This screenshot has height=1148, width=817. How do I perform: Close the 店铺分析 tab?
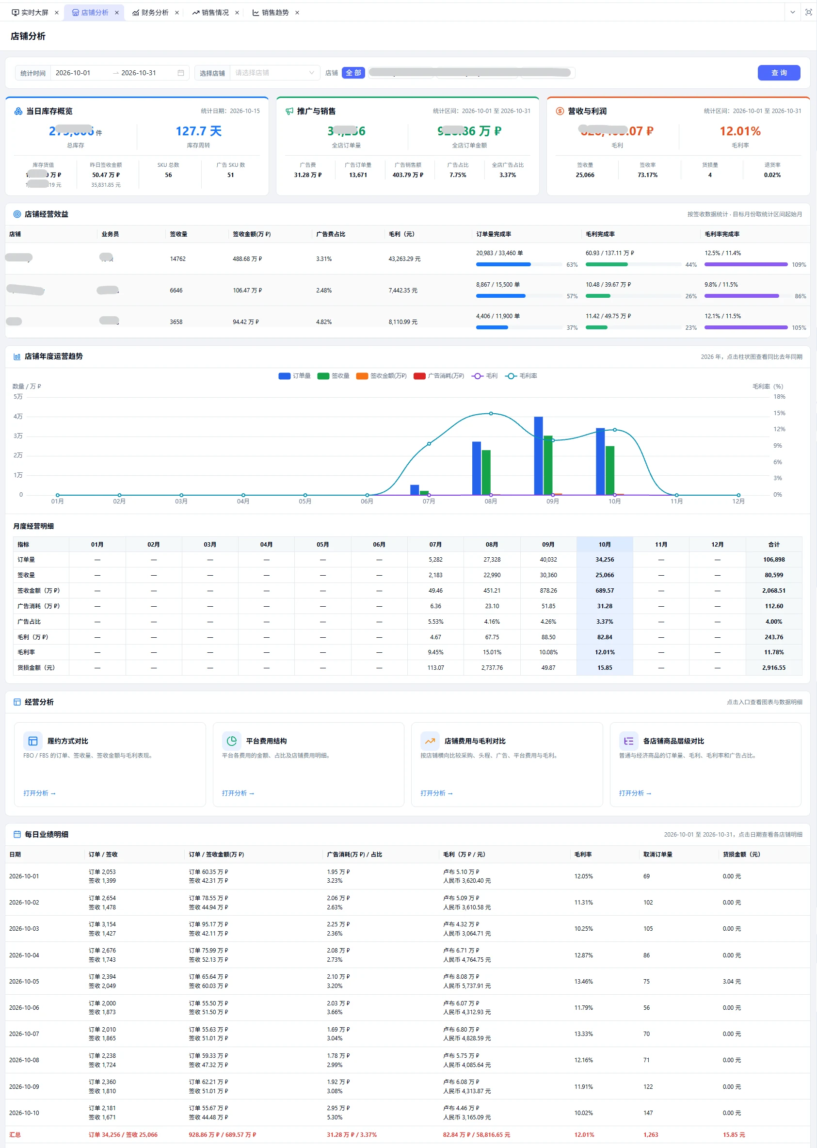pos(117,13)
